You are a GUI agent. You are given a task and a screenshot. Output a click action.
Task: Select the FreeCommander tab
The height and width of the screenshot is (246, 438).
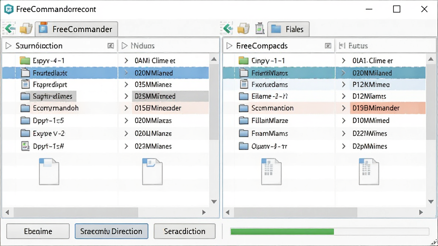point(76,29)
